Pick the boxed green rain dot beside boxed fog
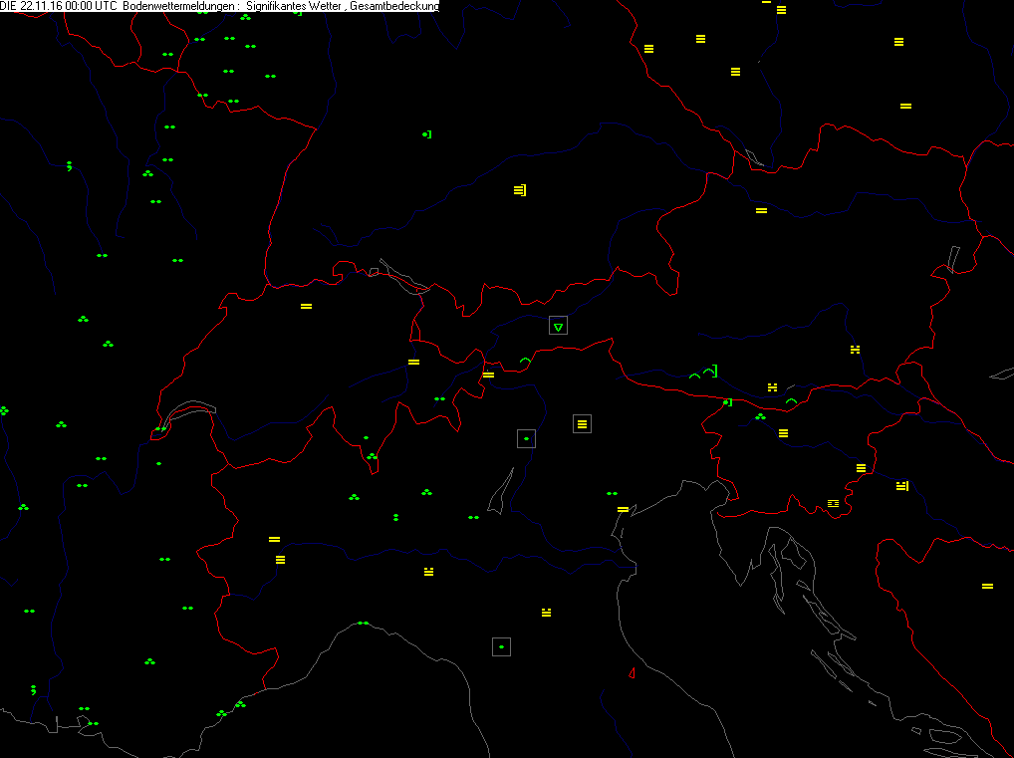The height and width of the screenshot is (758, 1014). click(526, 438)
